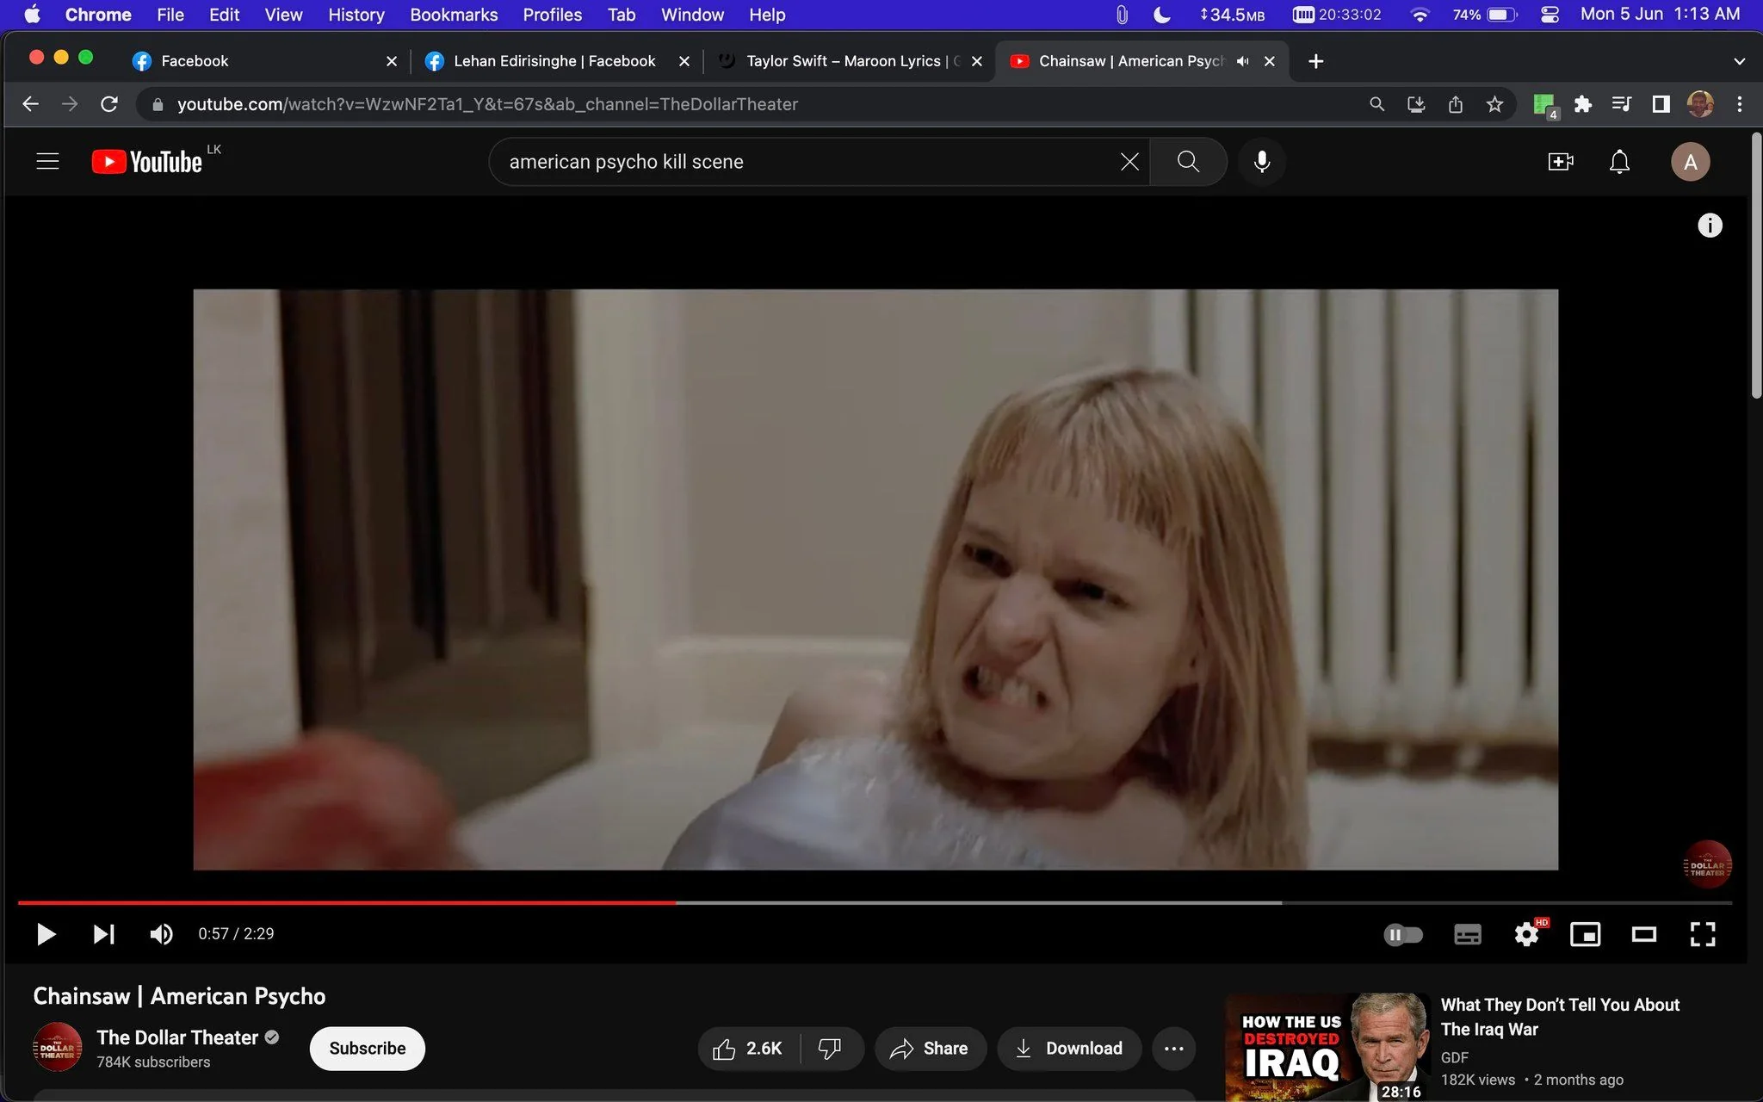Open the Window menu in menu bar
This screenshot has width=1763, height=1102.
tap(692, 15)
